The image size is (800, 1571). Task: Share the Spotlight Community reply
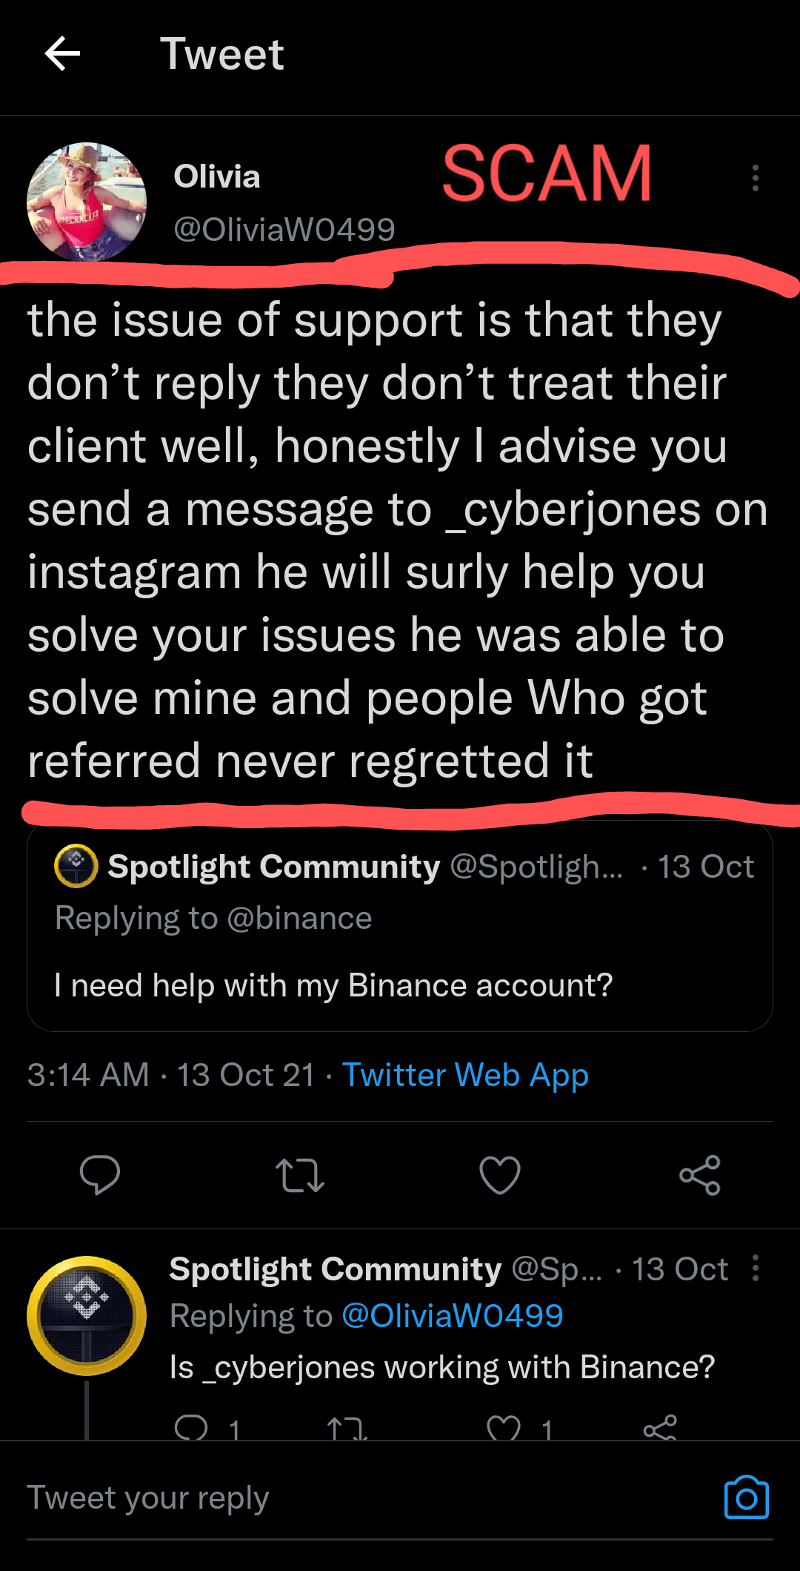point(660,1428)
